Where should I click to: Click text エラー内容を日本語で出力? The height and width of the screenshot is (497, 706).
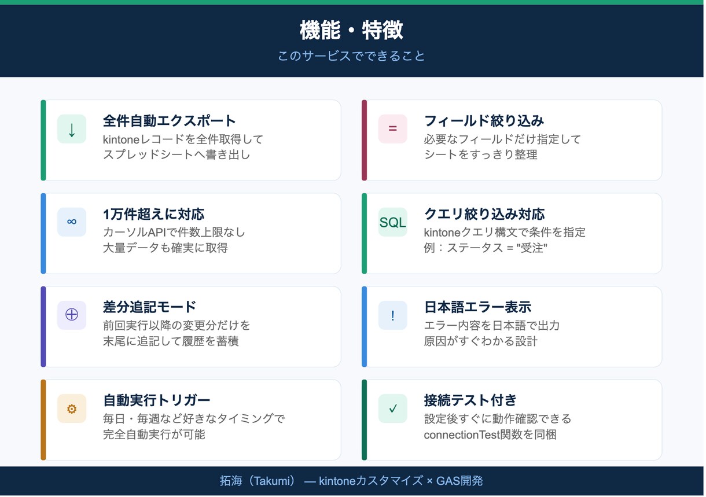click(492, 326)
